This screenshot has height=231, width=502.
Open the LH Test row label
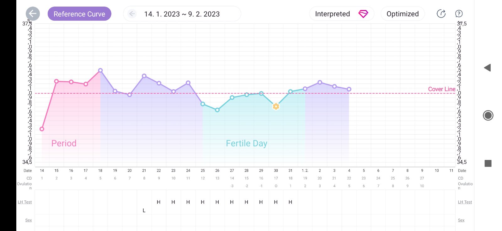coord(25,202)
